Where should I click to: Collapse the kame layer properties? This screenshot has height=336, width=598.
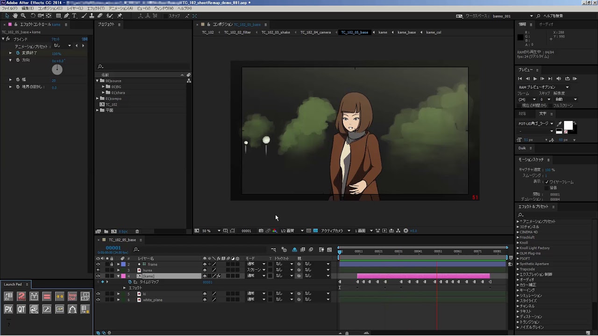point(118,276)
